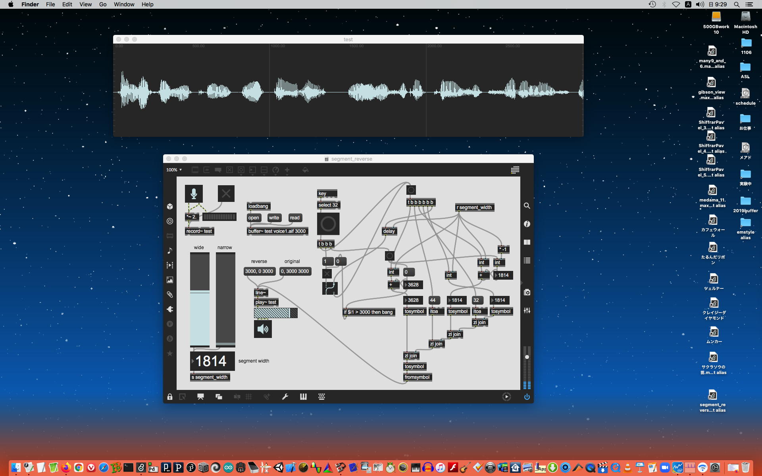
Task: Toggle the small X box below message 1
Action: [327, 274]
